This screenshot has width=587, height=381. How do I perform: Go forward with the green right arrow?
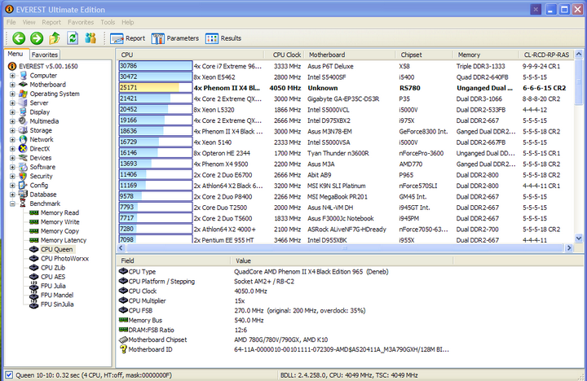37,38
